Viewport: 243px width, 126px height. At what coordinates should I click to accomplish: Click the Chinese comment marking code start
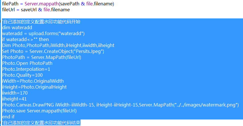(x=41, y=22)
